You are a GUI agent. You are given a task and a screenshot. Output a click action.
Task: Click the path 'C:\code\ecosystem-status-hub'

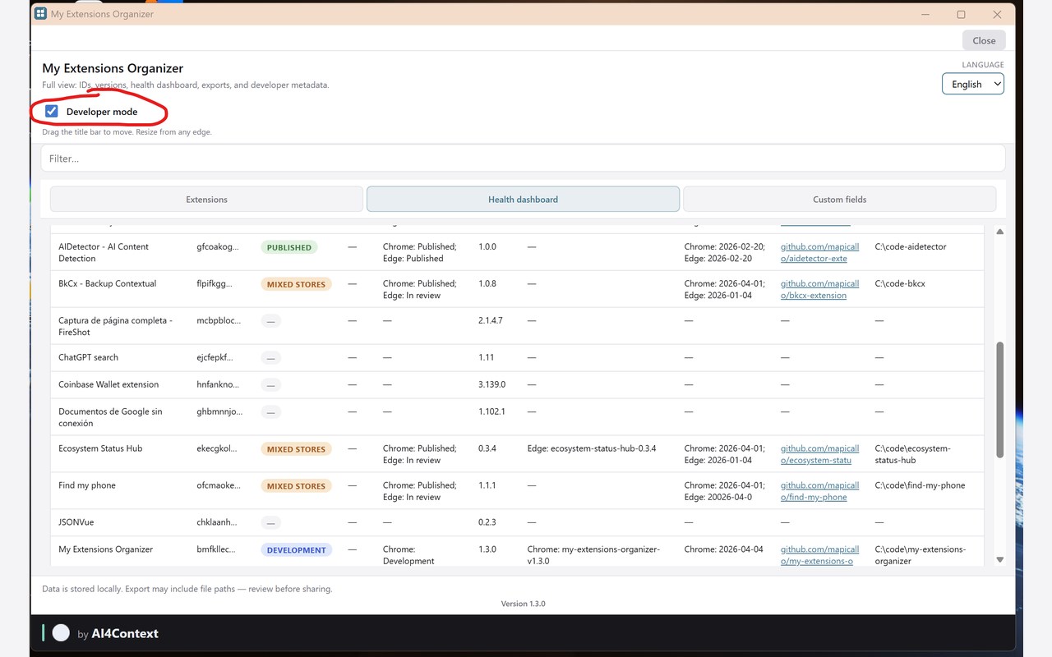(x=912, y=454)
